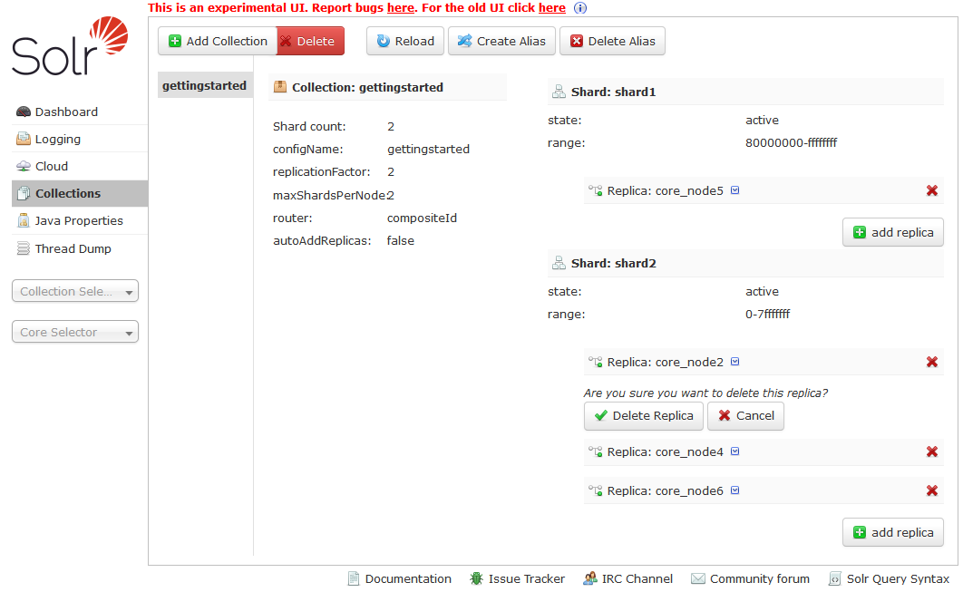Open the Solr Query Syntax link
The image size is (963, 592).
click(x=889, y=578)
